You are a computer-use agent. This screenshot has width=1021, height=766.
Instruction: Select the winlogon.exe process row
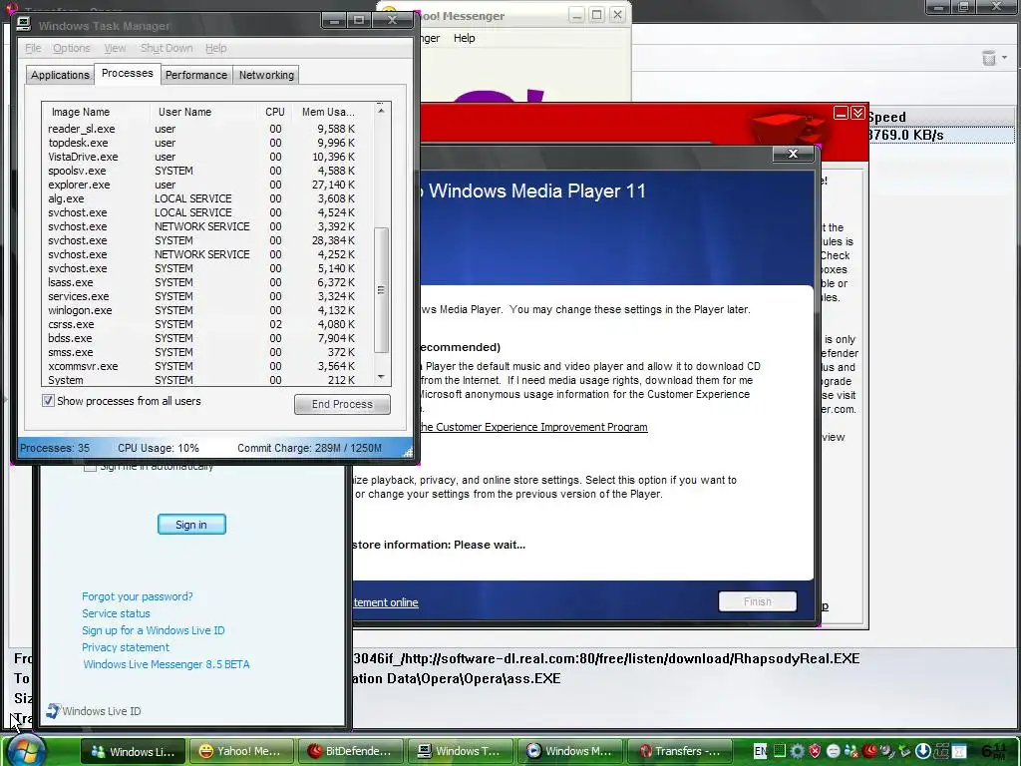click(x=207, y=310)
